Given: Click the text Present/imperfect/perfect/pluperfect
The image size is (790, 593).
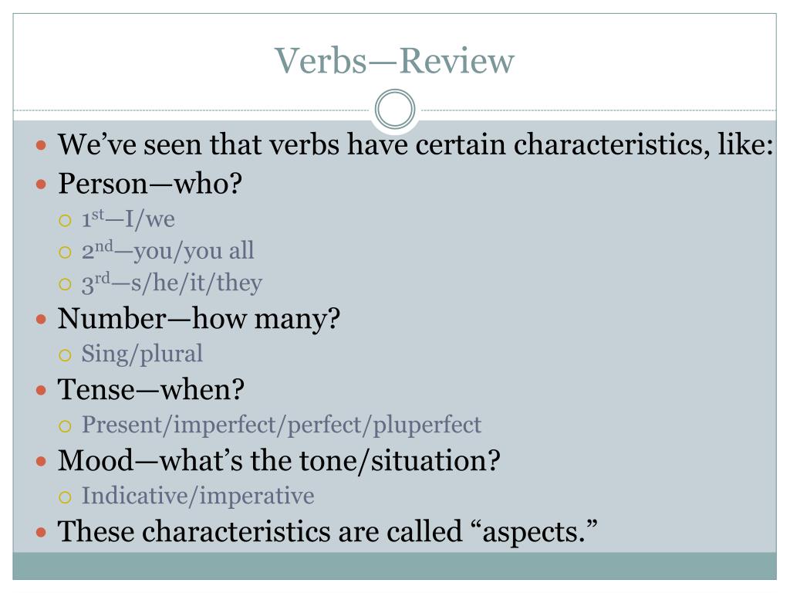Looking at the screenshot, I should click(282, 425).
